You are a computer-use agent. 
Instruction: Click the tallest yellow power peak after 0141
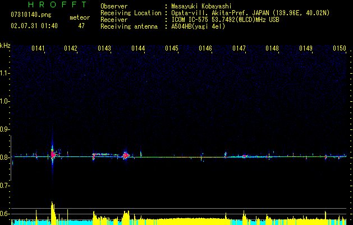click(x=53, y=212)
